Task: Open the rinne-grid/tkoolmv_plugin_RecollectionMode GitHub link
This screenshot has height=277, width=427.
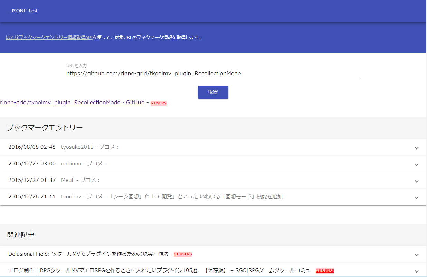Action: (72, 103)
